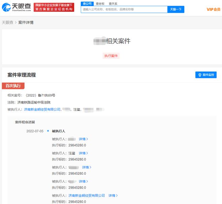Focus the company name search input box

pyautogui.click(x=124, y=9)
